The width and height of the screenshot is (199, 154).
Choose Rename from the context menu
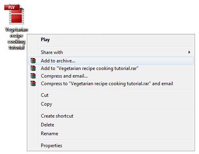[111, 134]
